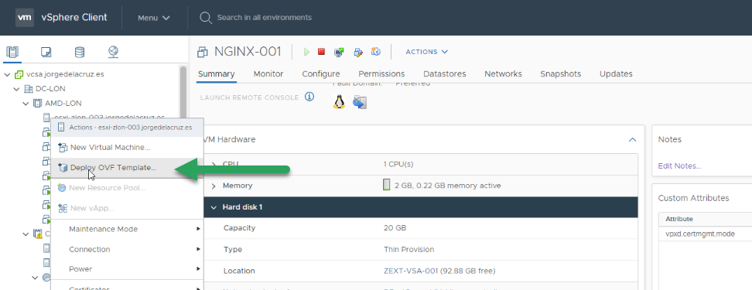Open the Storage view icon

(80, 52)
